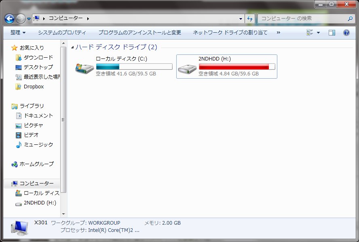
Task: Expand the コンピューター tree node
Action: click(x=9, y=184)
